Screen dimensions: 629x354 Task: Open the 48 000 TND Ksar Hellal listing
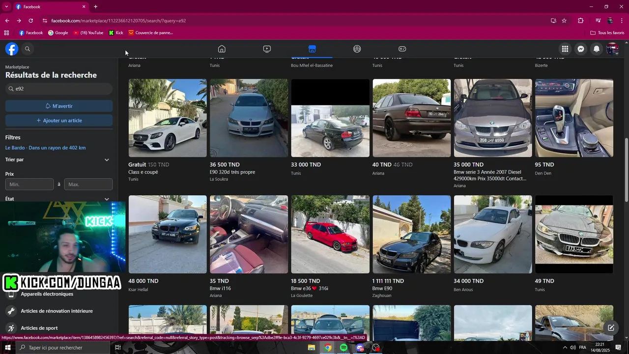click(x=168, y=235)
